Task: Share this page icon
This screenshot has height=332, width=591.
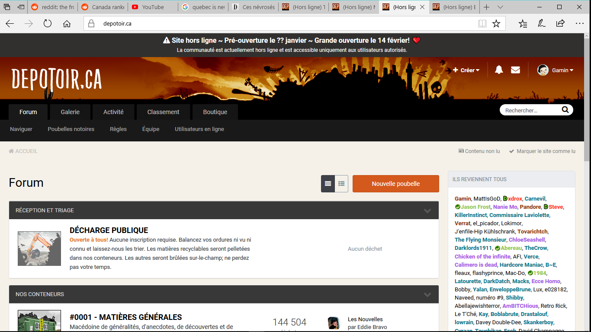Action: coord(560,24)
